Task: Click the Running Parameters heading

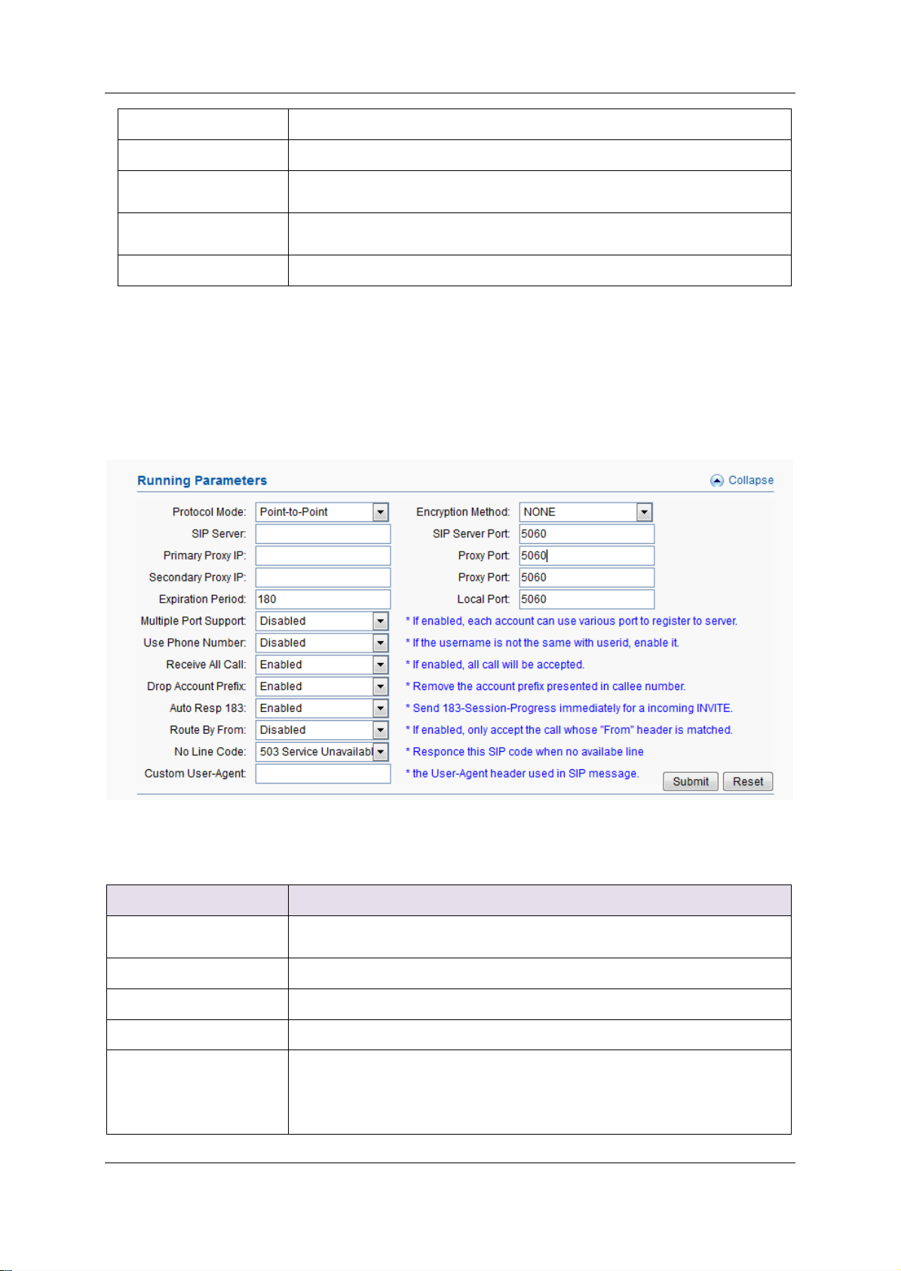Action: point(202,481)
